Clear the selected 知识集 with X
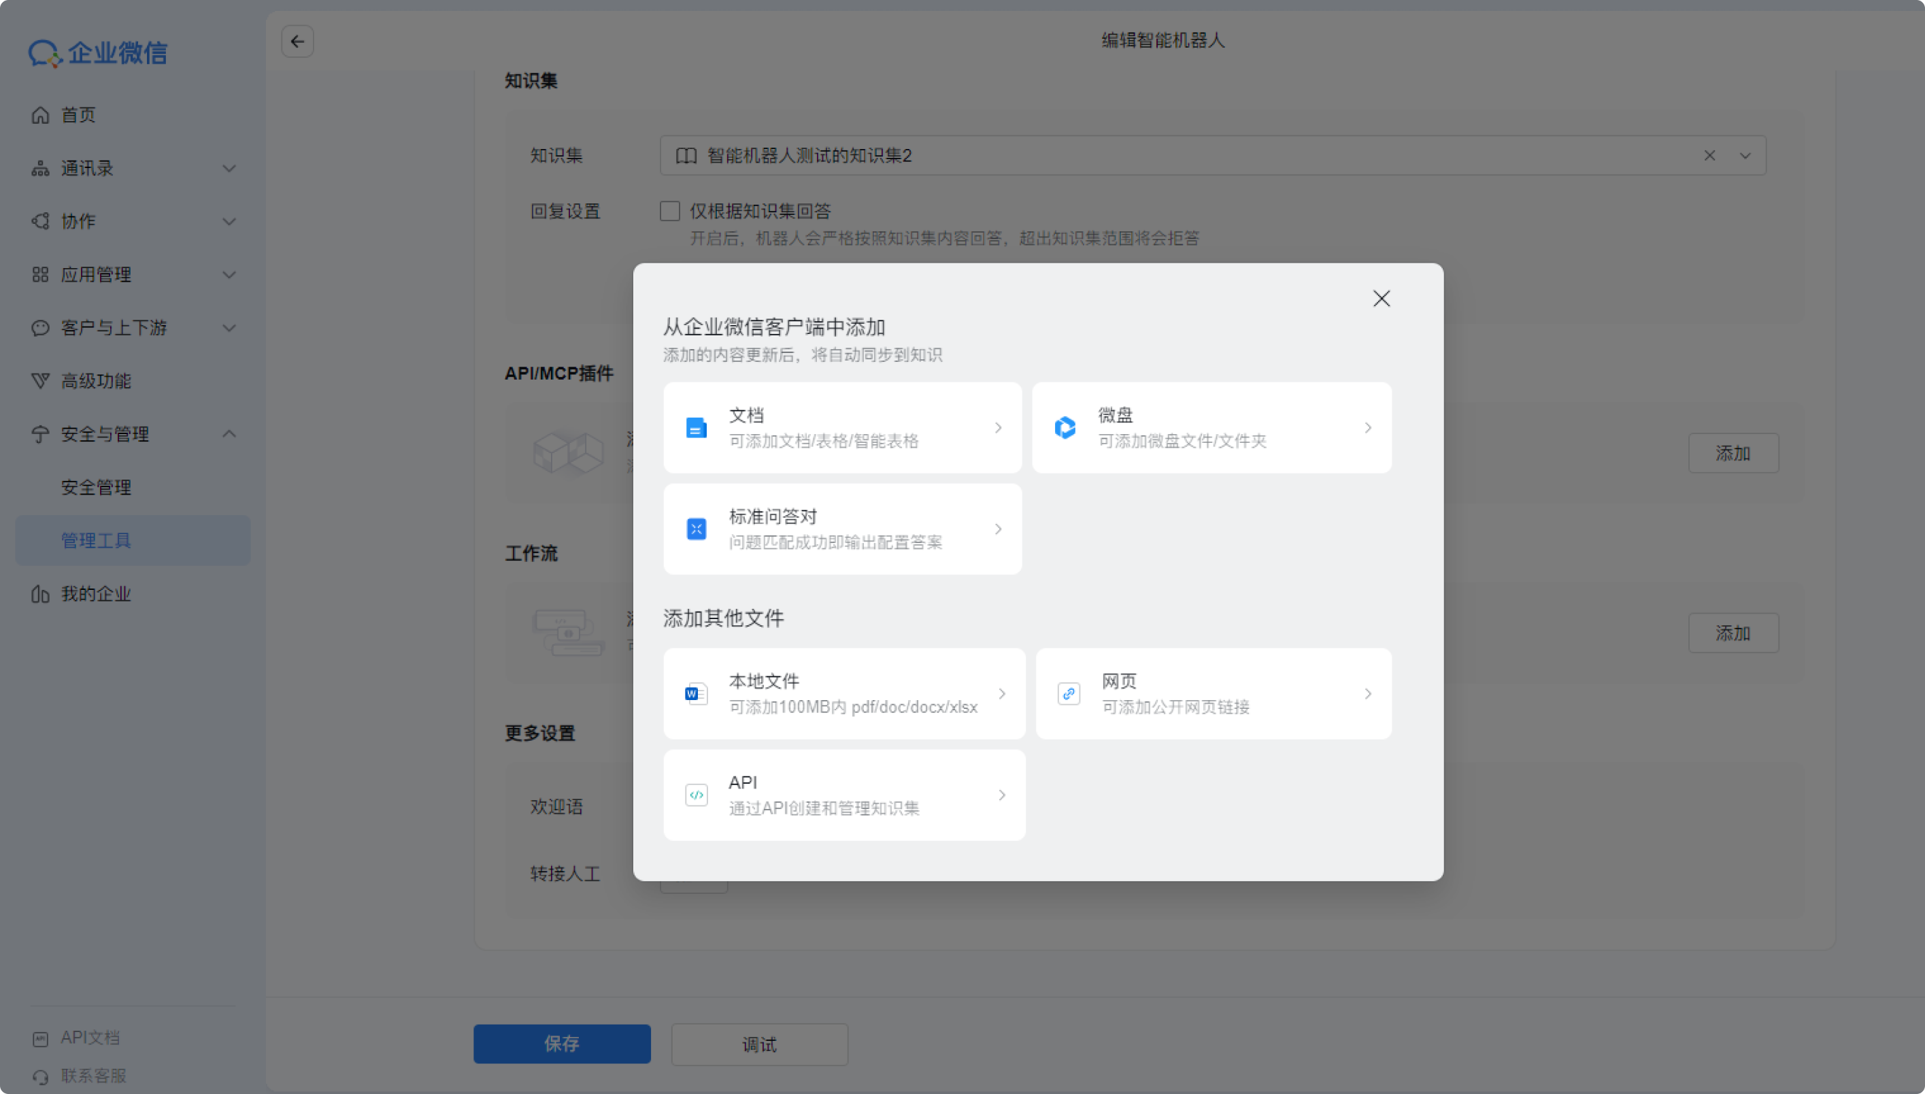The width and height of the screenshot is (1925, 1094). click(1709, 156)
